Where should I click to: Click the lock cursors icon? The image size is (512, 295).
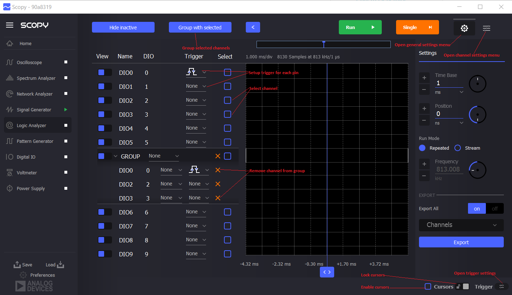[x=458, y=286]
